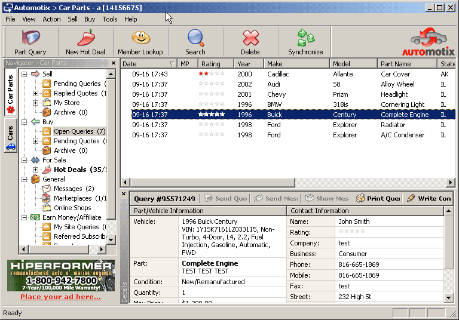Open Hot Deals list
The width and height of the screenshot is (459, 320).
coord(74,170)
